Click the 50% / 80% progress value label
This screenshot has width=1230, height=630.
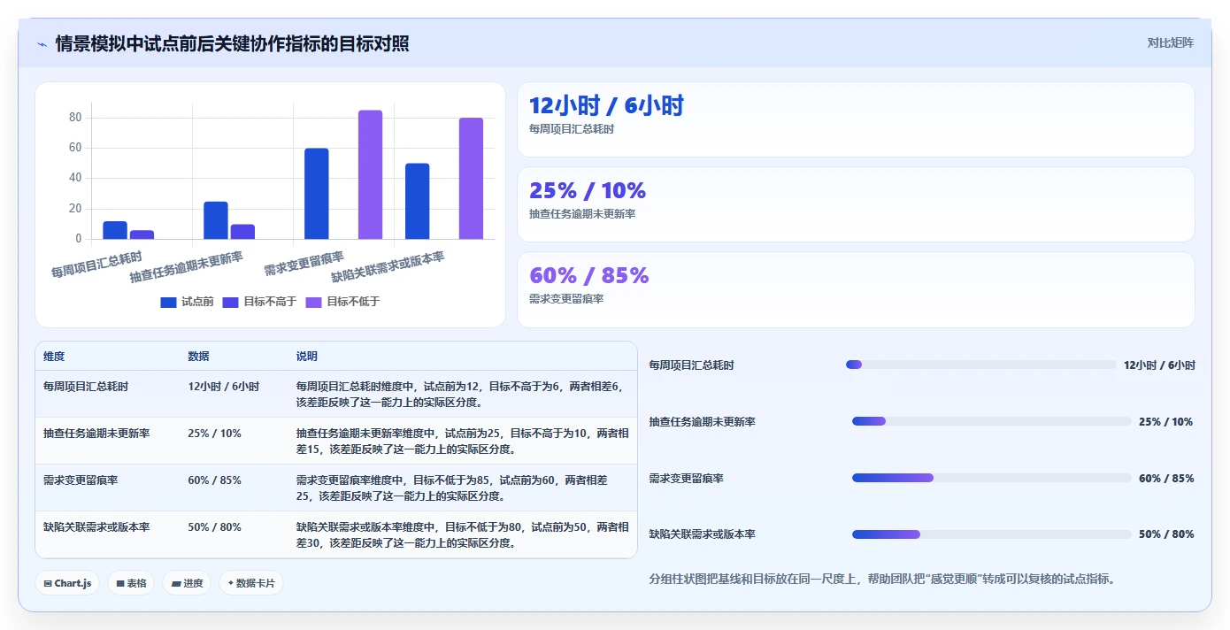[x=1166, y=534]
